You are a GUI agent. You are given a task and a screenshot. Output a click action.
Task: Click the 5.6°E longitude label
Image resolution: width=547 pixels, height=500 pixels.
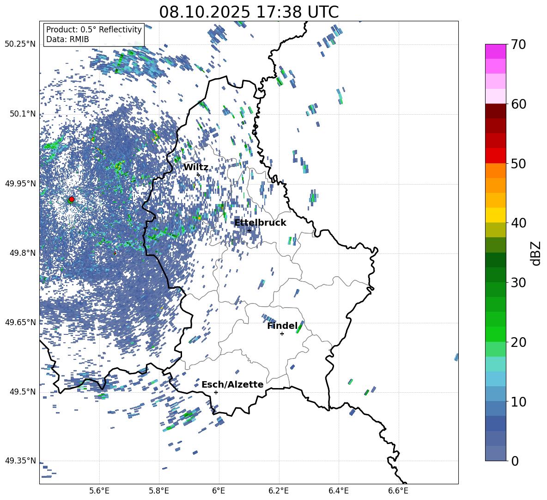coord(99,491)
